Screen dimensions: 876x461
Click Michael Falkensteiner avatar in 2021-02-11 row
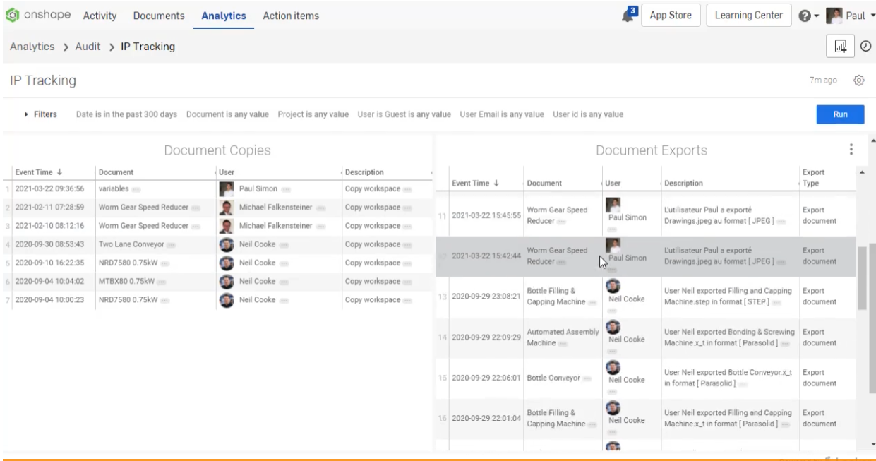[x=227, y=208]
